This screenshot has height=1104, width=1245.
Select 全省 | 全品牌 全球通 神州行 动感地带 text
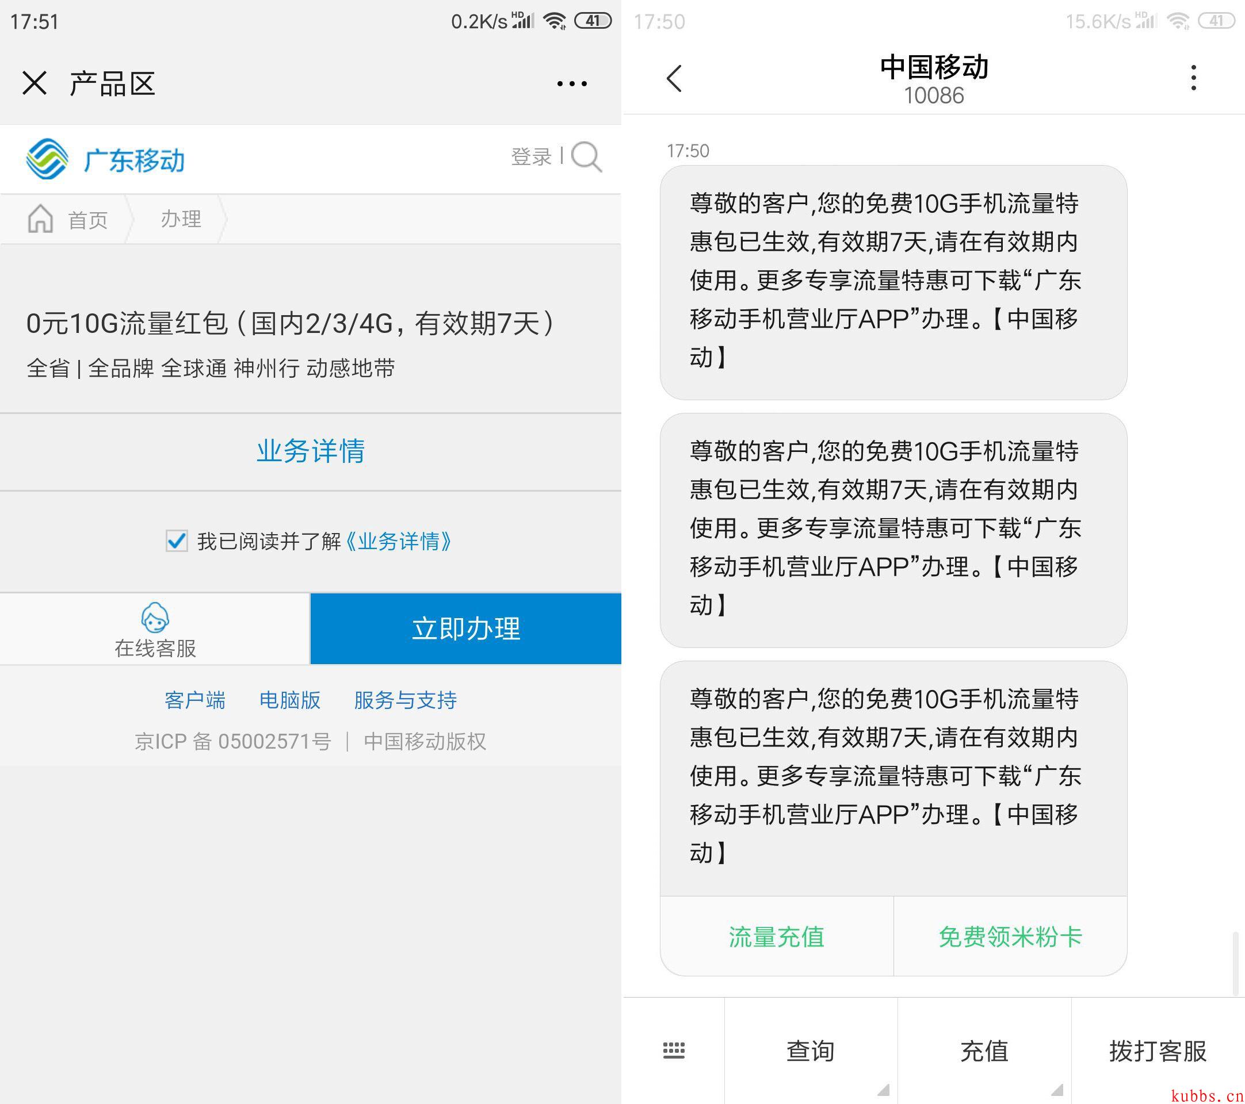[x=211, y=368]
